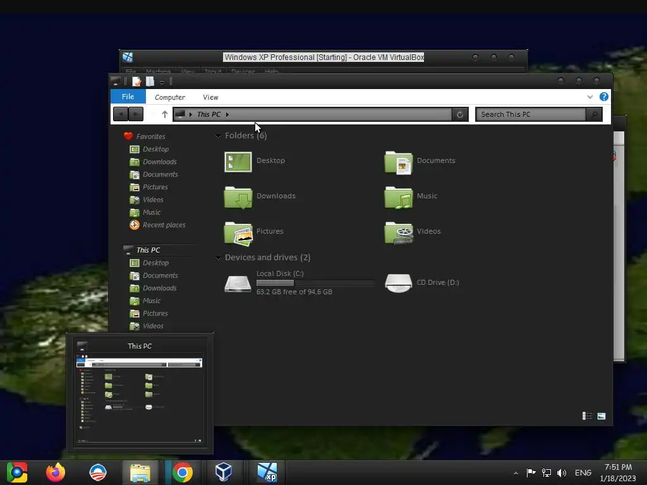
Task: Select Music under This PC
Action: (145, 301)
